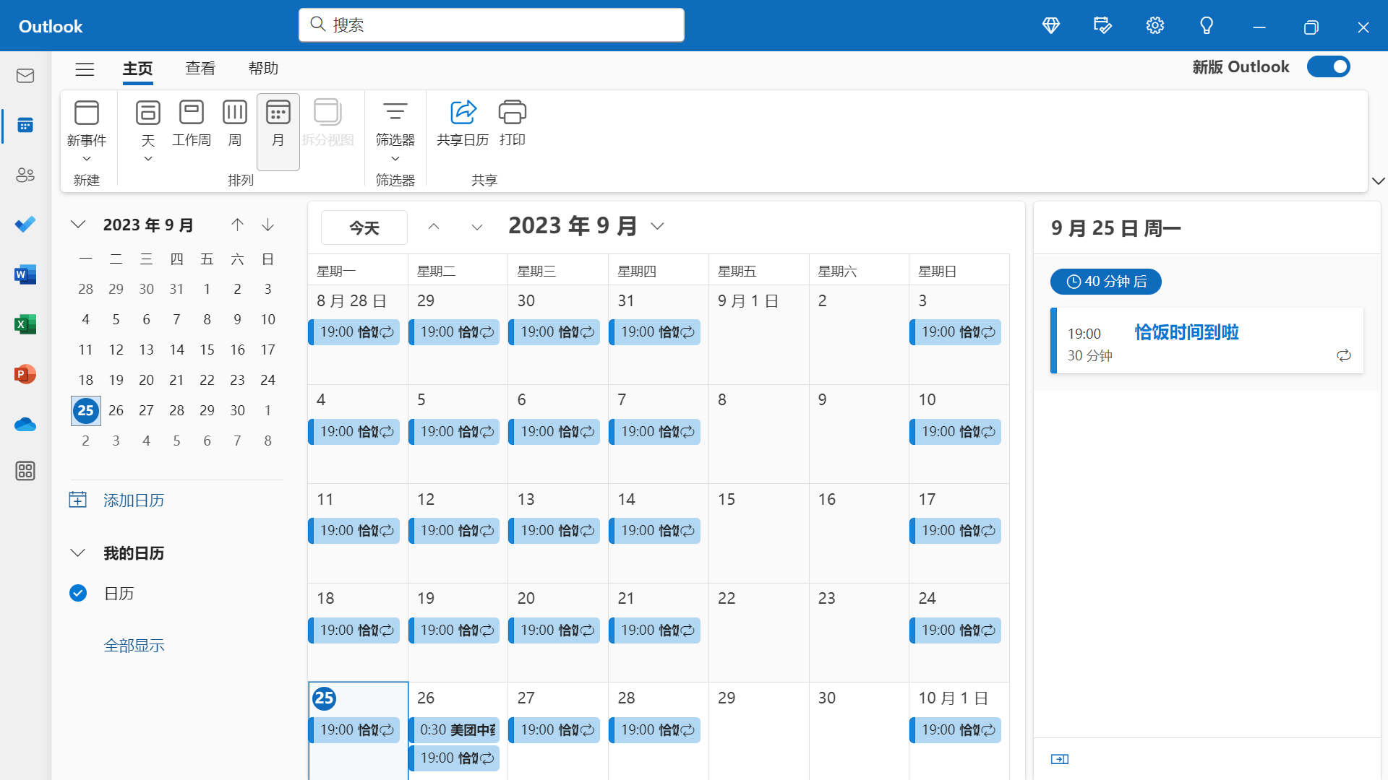Select day 15 in the mini calendar

click(207, 350)
